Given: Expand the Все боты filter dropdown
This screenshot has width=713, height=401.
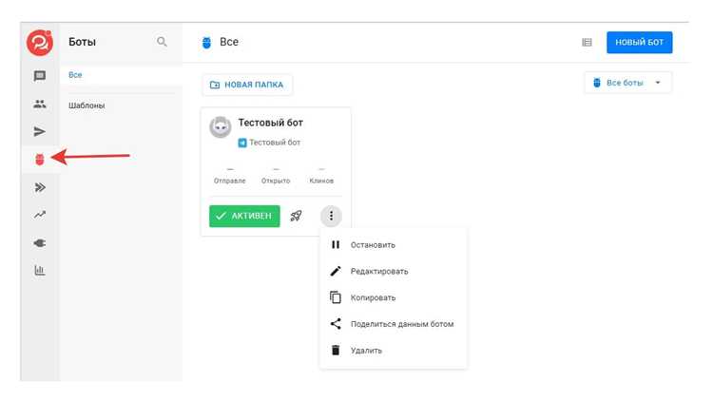Looking at the screenshot, I should (x=627, y=83).
